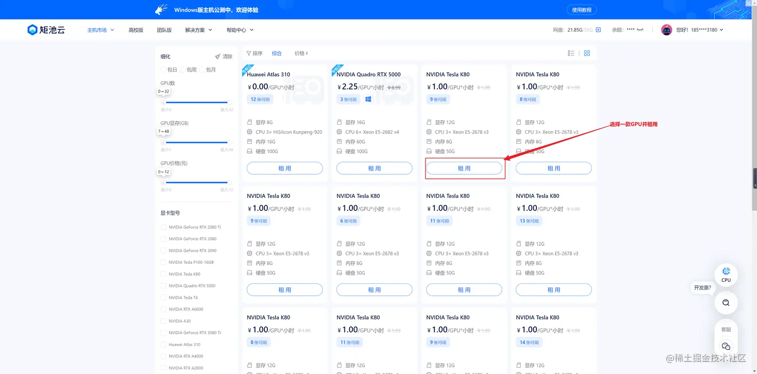Check the 包日 checkbox

(x=163, y=70)
